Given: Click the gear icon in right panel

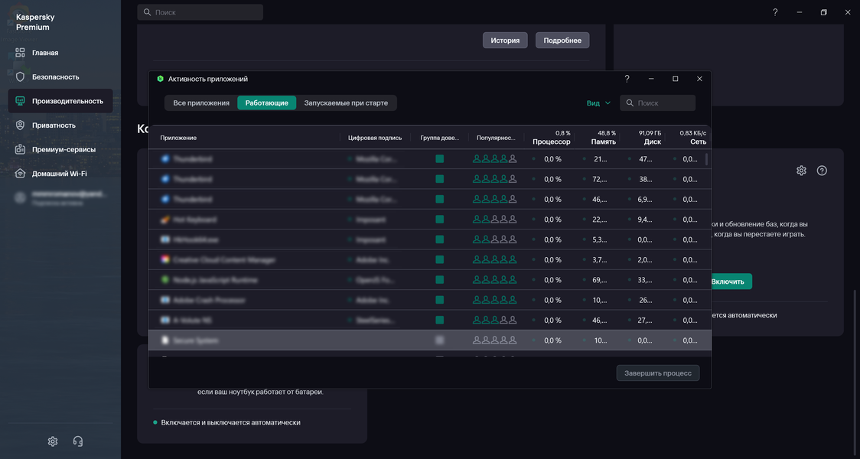Looking at the screenshot, I should (801, 171).
